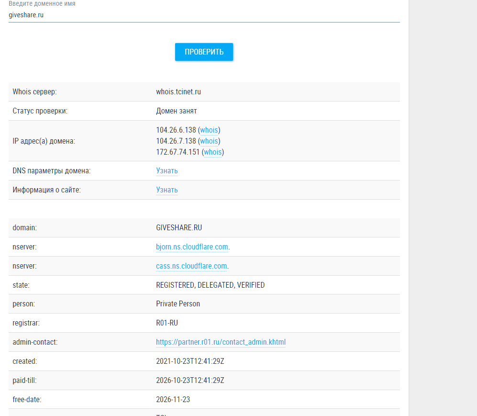Click the Домен занят status text
Viewport: 477px width, 416px height.
tap(176, 111)
